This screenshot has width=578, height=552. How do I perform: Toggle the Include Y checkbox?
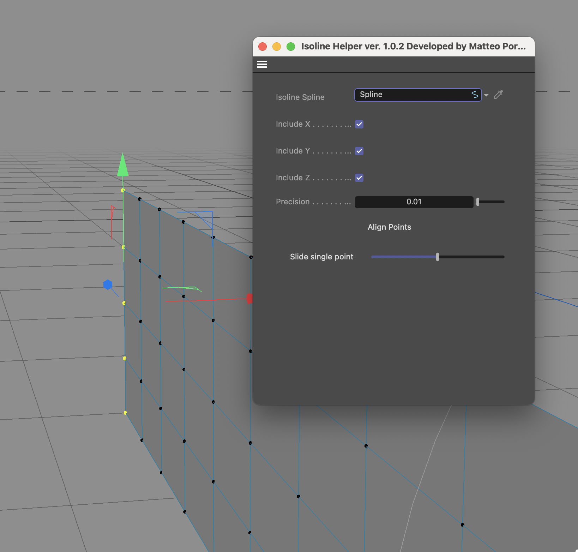point(359,151)
